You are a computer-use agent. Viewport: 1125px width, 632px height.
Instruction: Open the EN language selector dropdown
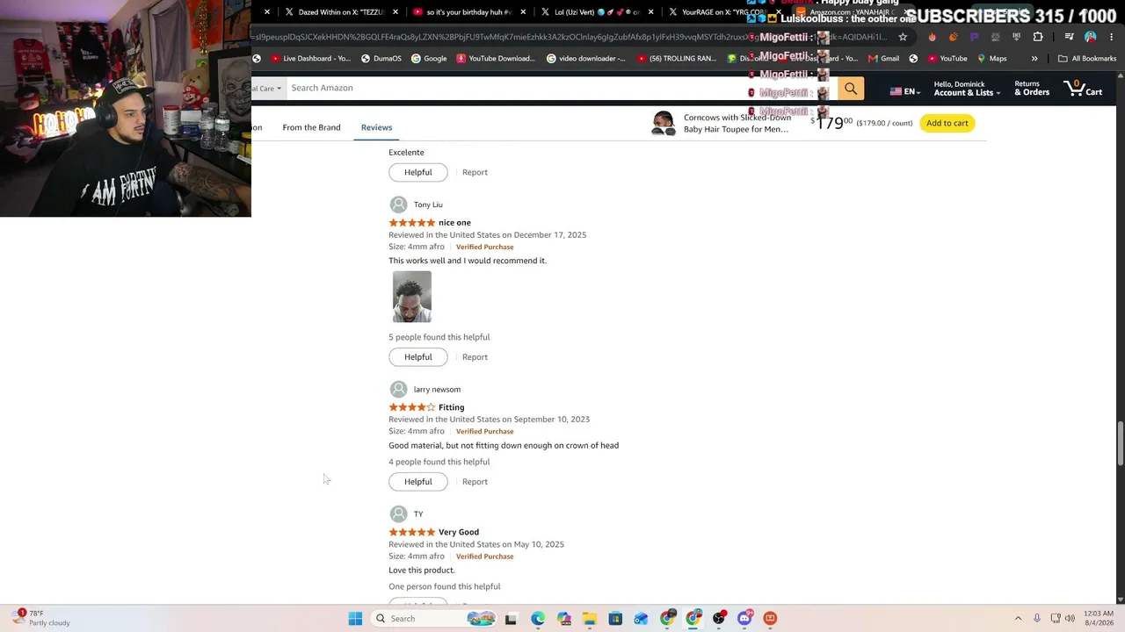[904, 91]
